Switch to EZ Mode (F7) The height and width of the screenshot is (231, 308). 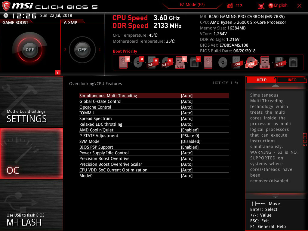[x=192, y=5]
